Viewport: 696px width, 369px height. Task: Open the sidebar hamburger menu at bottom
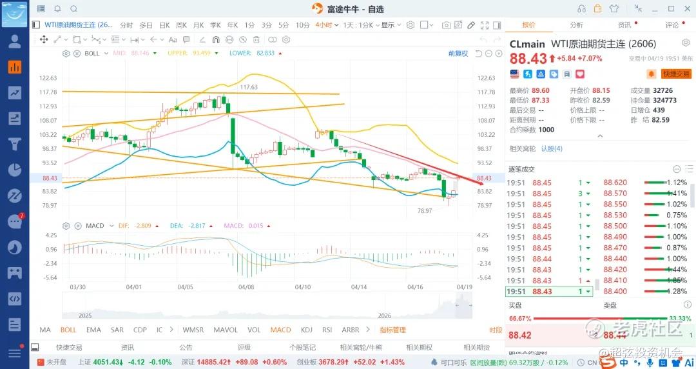[x=15, y=353]
